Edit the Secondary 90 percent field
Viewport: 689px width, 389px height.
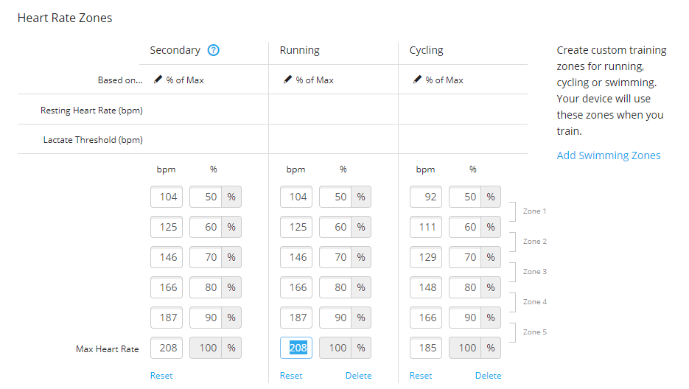click(x=206, y=318)
